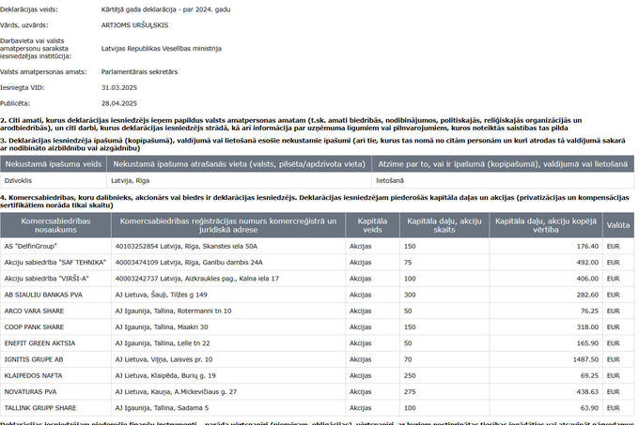Click share count 75 for SAF TEHNIKA
The width and height of the screenshot is (639, 425).
(x=408, y=263)
